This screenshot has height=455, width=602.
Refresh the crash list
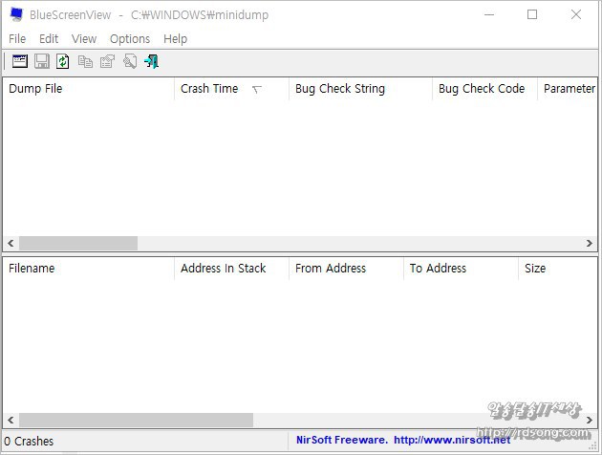[x=63, y=61]
